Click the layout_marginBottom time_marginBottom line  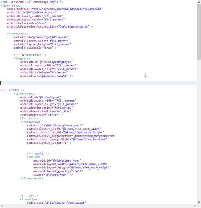(x=71, y=136)
